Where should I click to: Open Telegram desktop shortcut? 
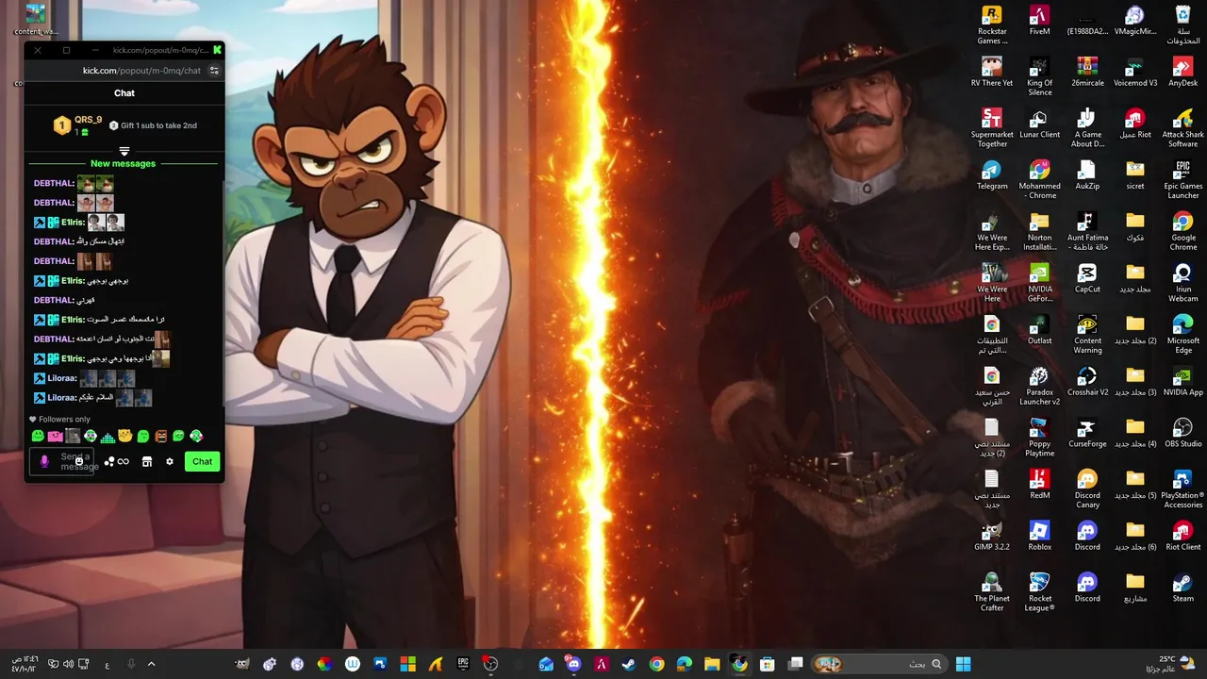coord(991,175)
